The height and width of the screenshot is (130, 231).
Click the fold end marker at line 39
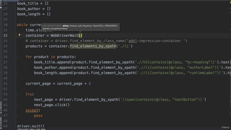point(16,73)
